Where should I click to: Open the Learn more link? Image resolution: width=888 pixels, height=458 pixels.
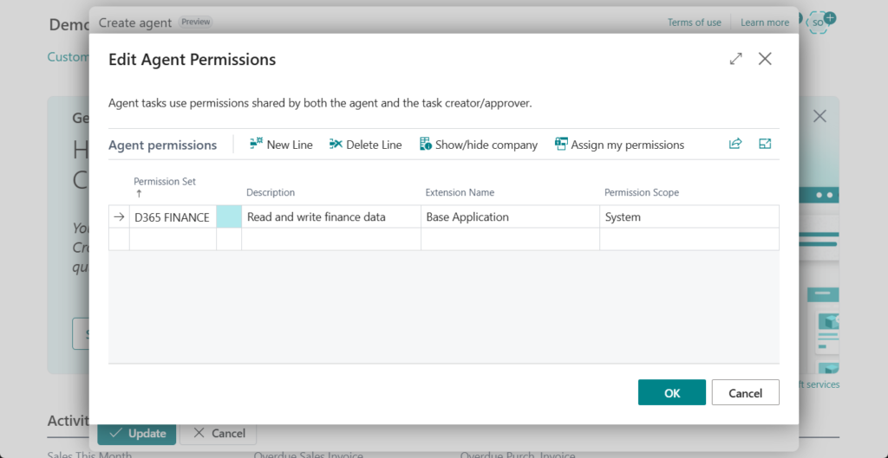[765, 23]
